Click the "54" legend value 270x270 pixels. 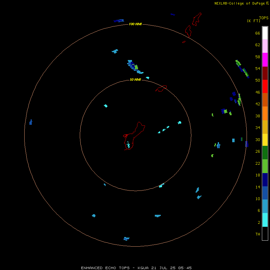[258, 68]
